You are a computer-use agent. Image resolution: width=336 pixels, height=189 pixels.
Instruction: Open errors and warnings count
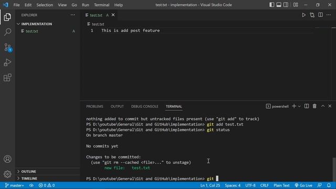click(47, 185)
